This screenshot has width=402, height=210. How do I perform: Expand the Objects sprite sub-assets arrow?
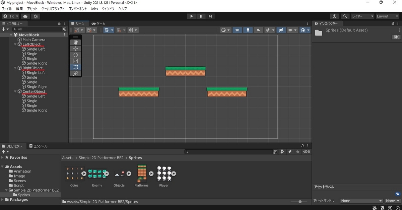[x=129, y=174]
